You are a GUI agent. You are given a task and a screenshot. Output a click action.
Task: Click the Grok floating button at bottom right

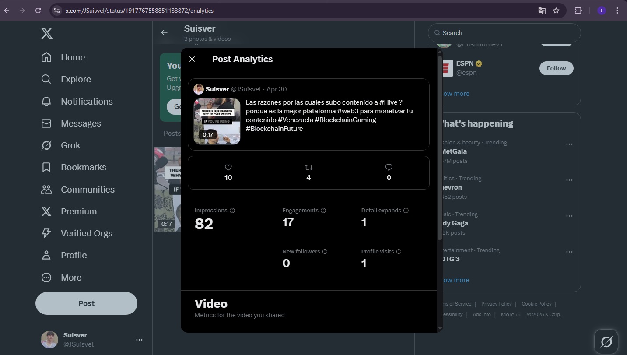click(606, 341)
